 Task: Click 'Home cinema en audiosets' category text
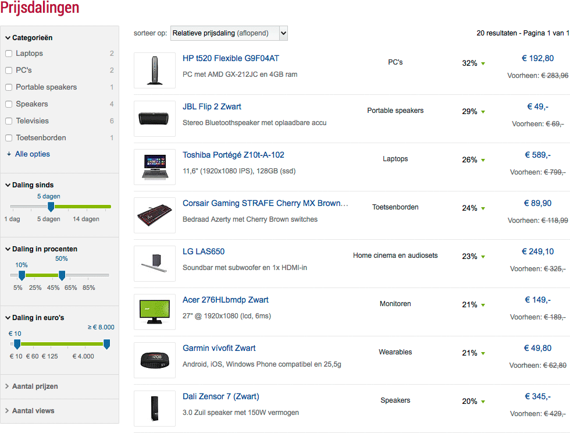[x=395, y=255]
